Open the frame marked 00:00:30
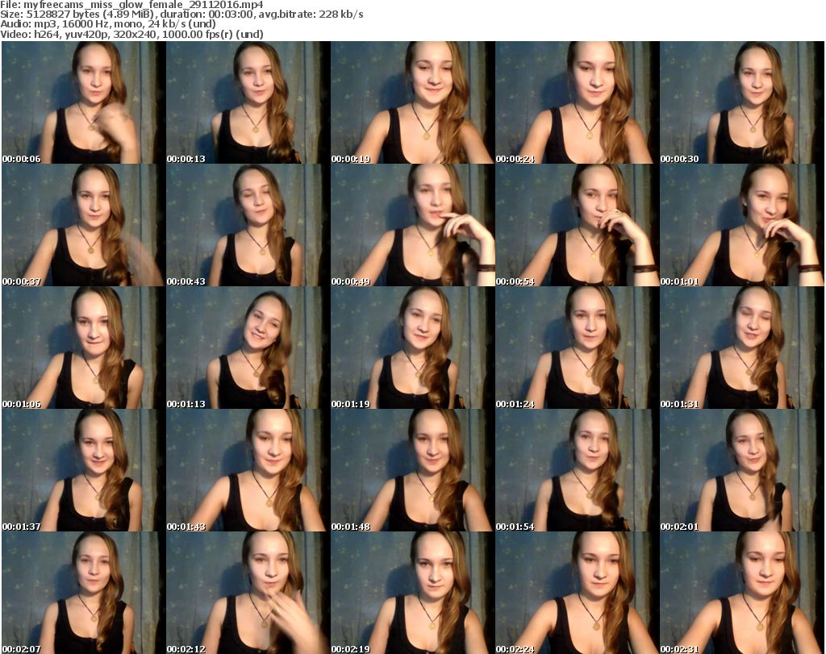Image resolution: width=826 pixels, height=654 pixels. click(742, 102)
